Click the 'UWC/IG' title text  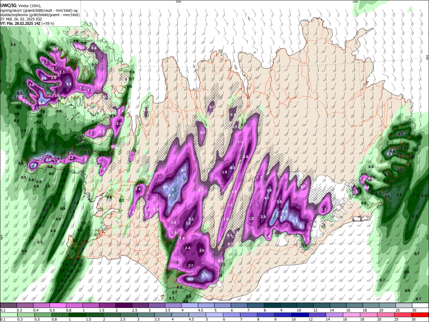click(x=8, y=6)
